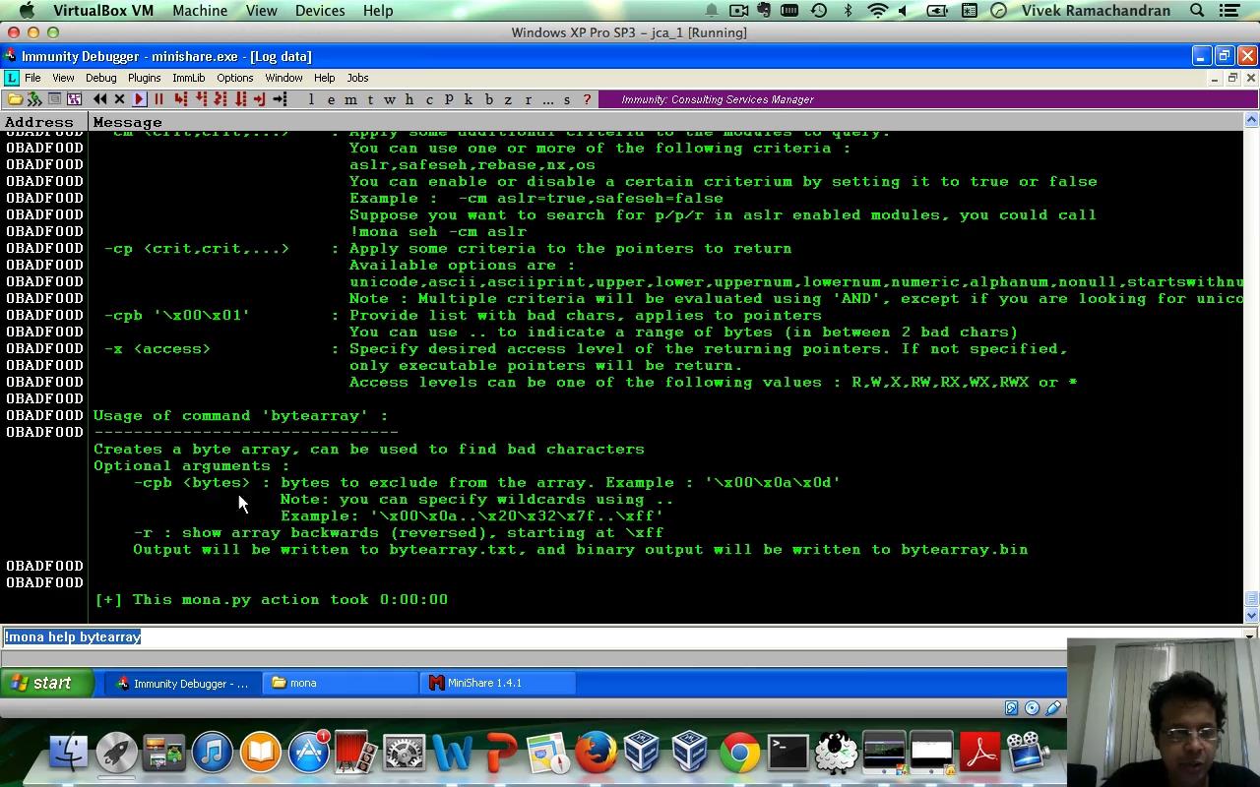Click the Bluetooth icon in menu bar
This screenshot has width=1260, height=787.
tap(848, 11)
